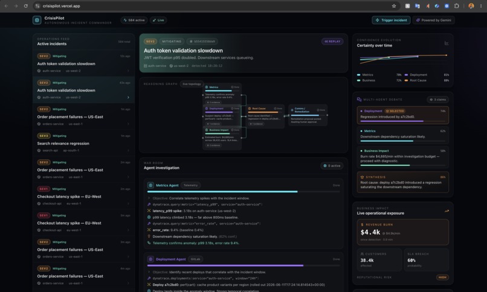The image size is (487, 292).
Task: Click the Business Impact node icon in graph
Action: coord(207,130)
